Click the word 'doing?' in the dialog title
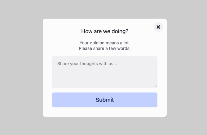The image size is (207, 135). coord(121,31)
